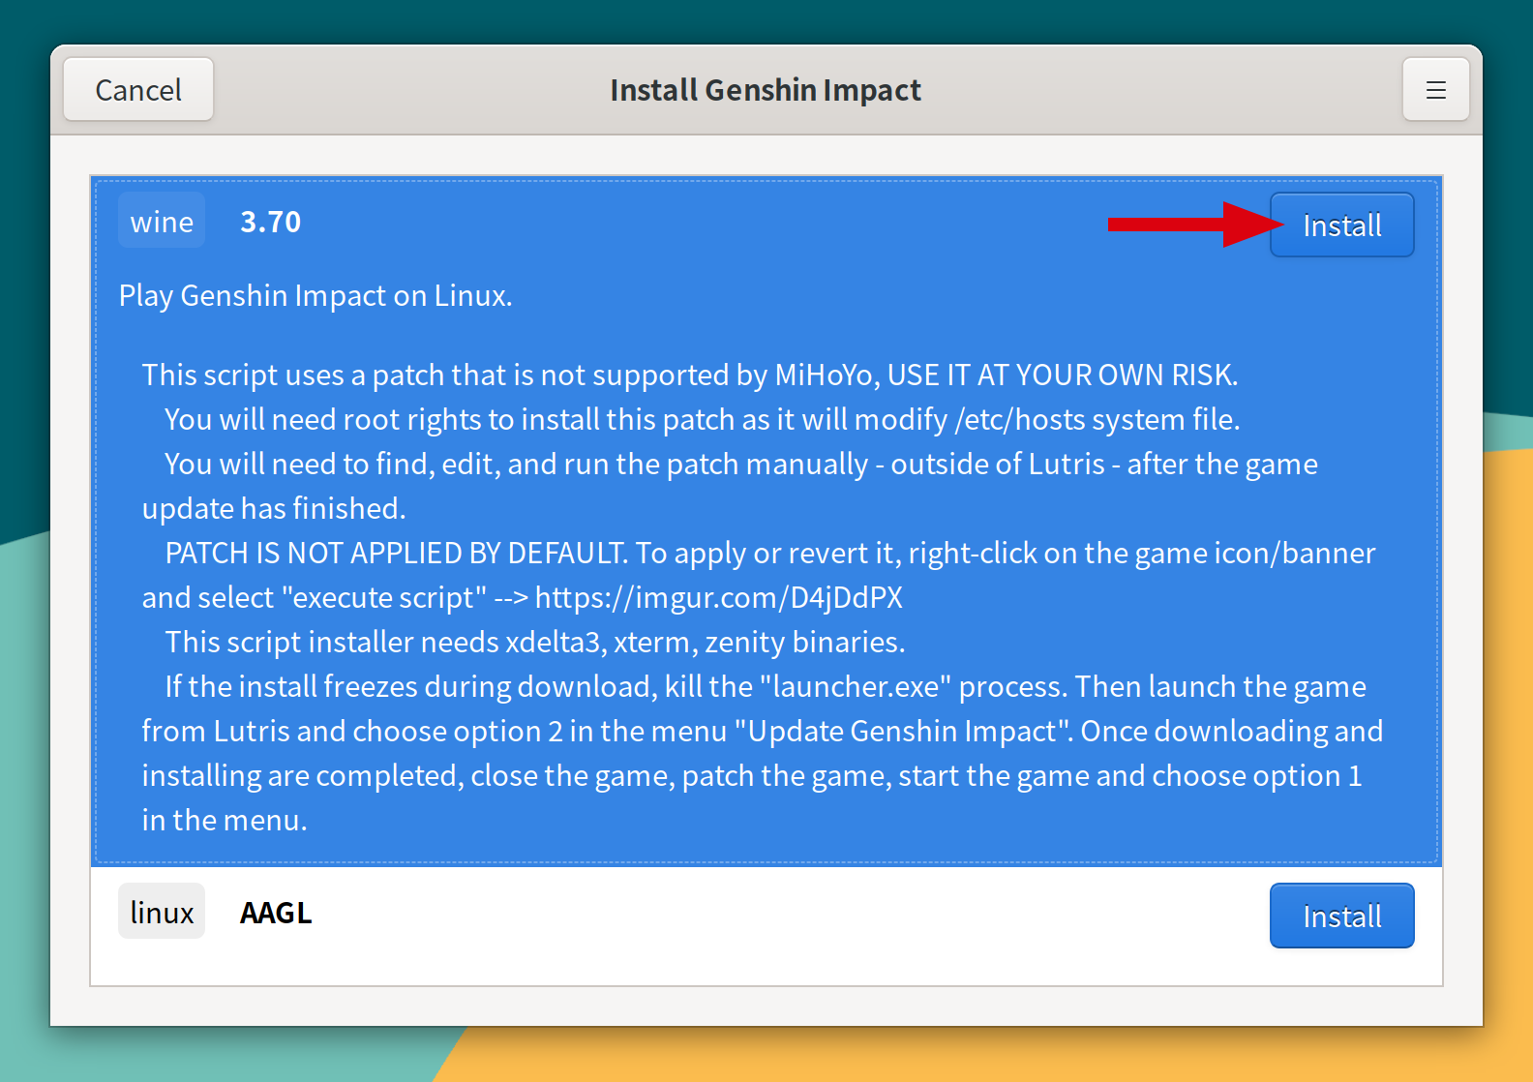Viewport: 1533px width, 1082px height.
Task: Click the 'Update Genshin Impact' option 2 line
Action: (x=763, y=731)
